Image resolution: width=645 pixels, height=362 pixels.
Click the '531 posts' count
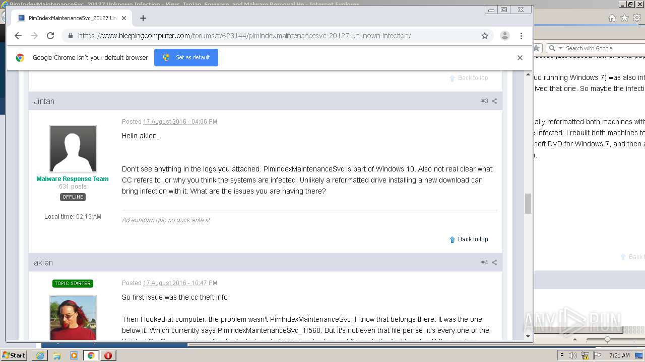[73, 187]
